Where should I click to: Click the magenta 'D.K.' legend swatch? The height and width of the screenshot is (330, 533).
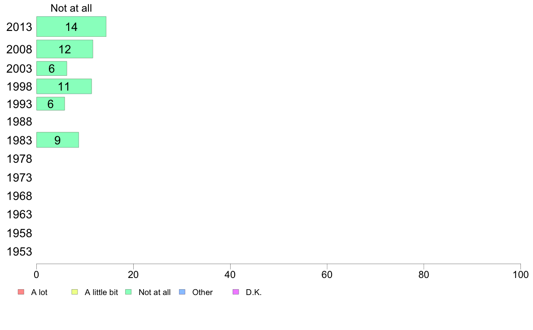click(236, 292)
